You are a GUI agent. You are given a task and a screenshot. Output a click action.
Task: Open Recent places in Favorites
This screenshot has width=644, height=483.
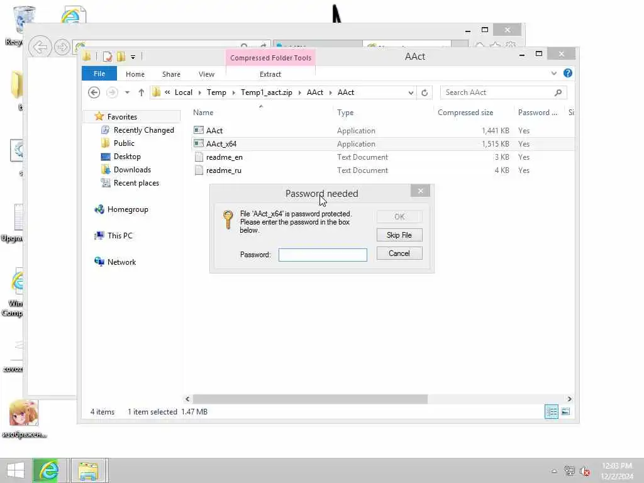pyautogui.click(x=136, y=183)
